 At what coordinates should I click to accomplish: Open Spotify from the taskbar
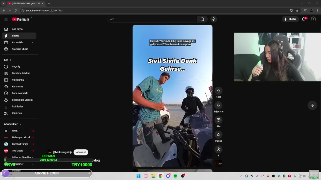point(175,176)
